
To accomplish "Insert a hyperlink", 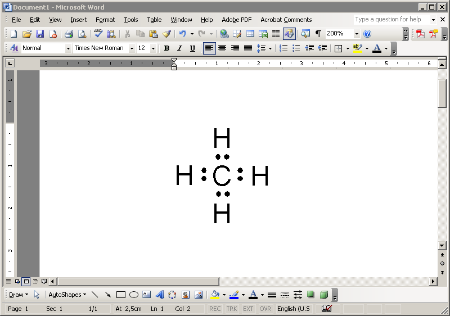I will pyautogui.click(x=224, y=34).
